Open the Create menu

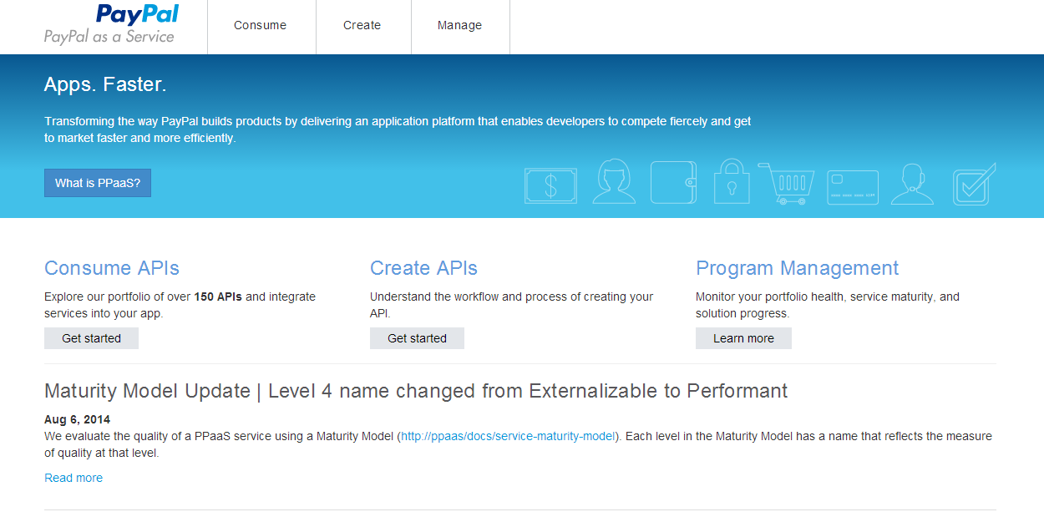coord(362,26)
